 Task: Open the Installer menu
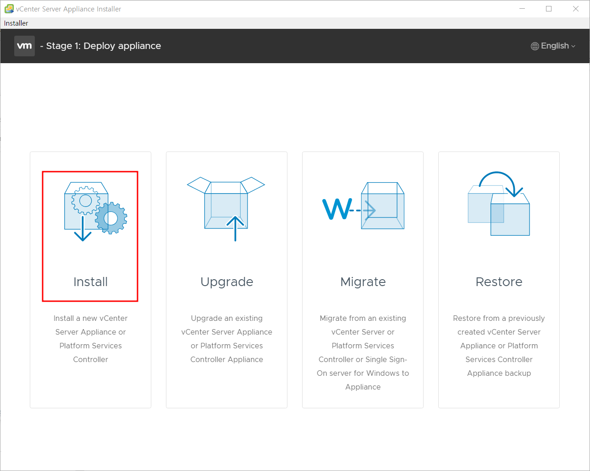pos(16,23)
